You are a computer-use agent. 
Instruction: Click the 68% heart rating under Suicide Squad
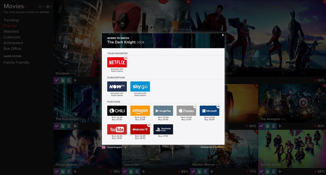(x=319, y=171)
